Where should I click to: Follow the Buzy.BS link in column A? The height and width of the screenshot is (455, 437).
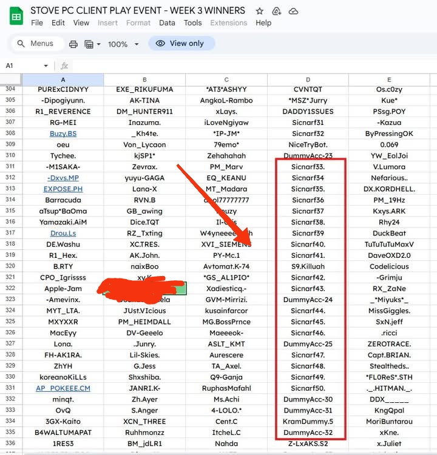(x=63, y=133)
